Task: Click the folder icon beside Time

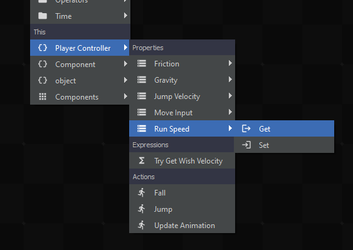Action: [43, 16]
